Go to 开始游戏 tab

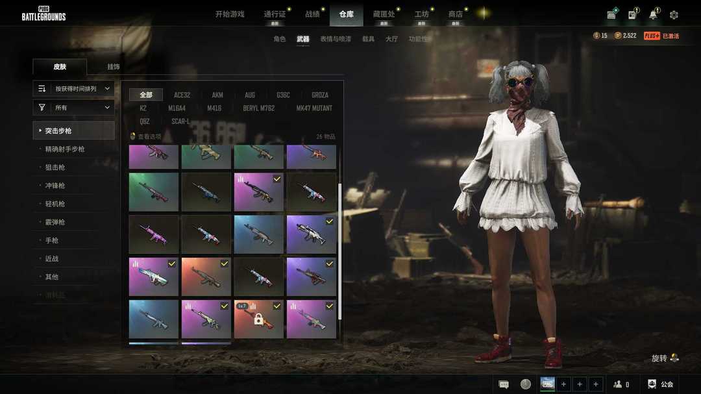(230, 14)
